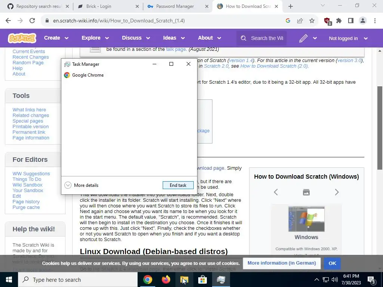The image size is (383, 287).
Task: Show previous slide in Windows download gallery
Action: pyautogui.click(x=276, y=192)
